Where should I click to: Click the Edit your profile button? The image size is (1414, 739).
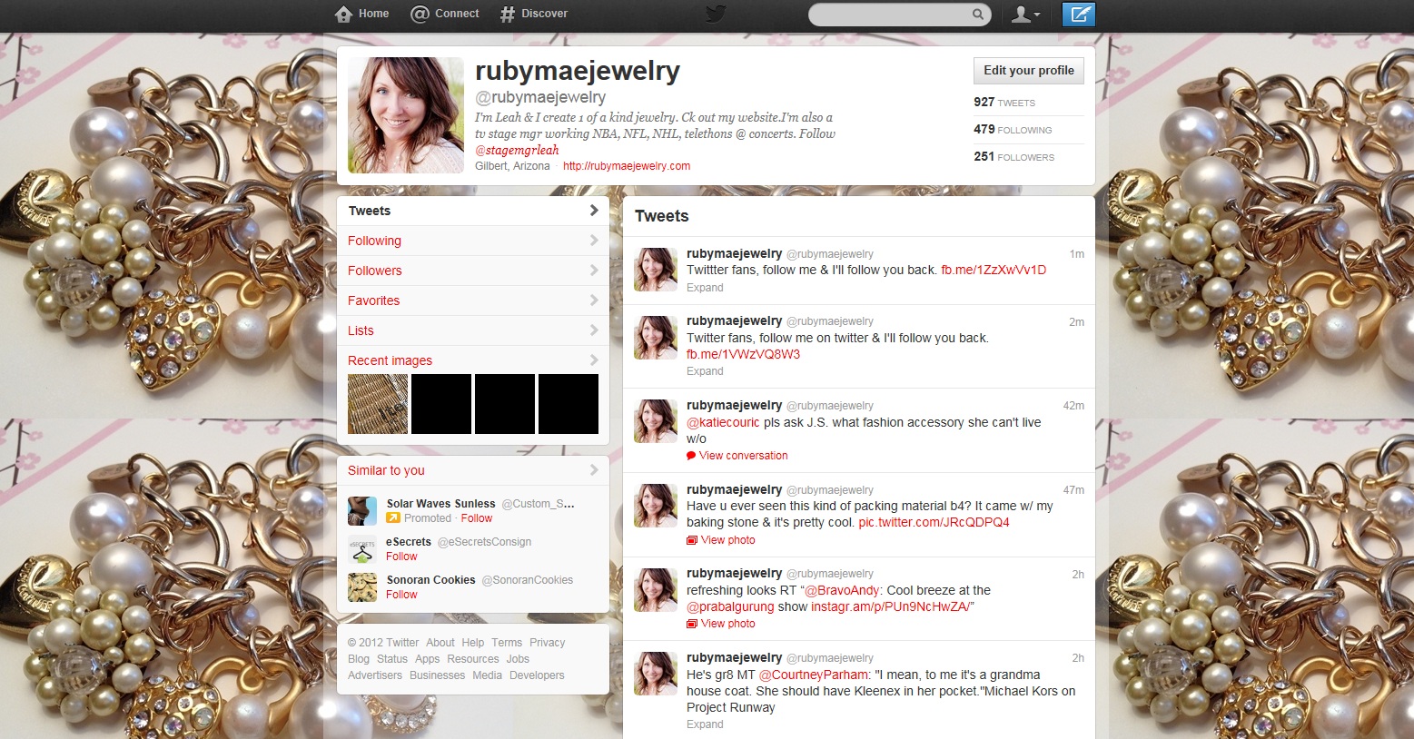pos(1029,71)
